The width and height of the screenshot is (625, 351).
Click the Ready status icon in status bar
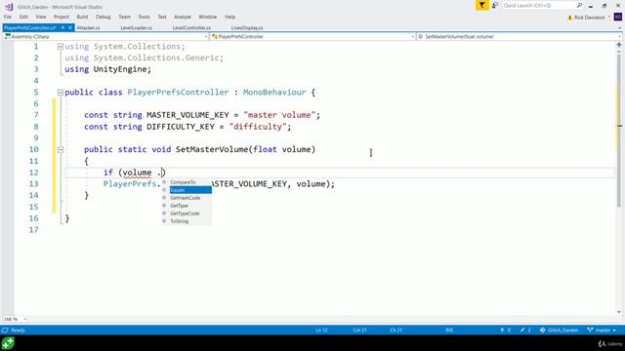5,330
